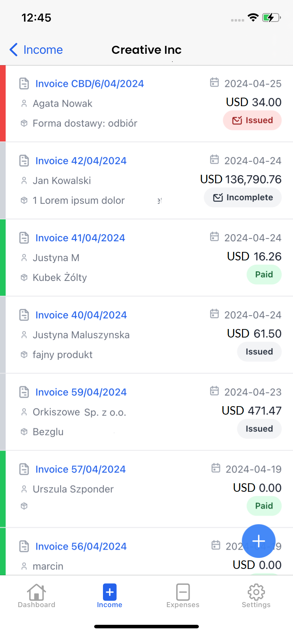Image resolution: width=293 pixels, height=634 pixels.
Task: Click calendar icon next to 2024-04-23
Action: point(214,391)
